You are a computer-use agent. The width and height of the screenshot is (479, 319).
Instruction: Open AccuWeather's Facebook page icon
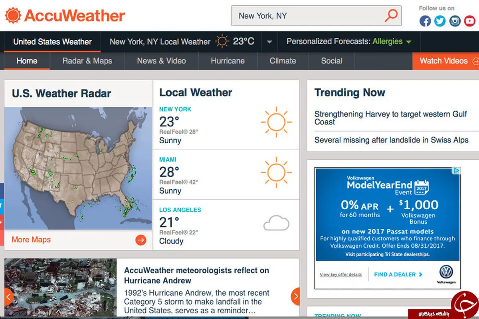pyautogui.click(x=425, y=21)
